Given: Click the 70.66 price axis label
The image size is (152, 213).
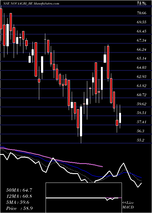Looking at the screenshot, I should point(142,13).
